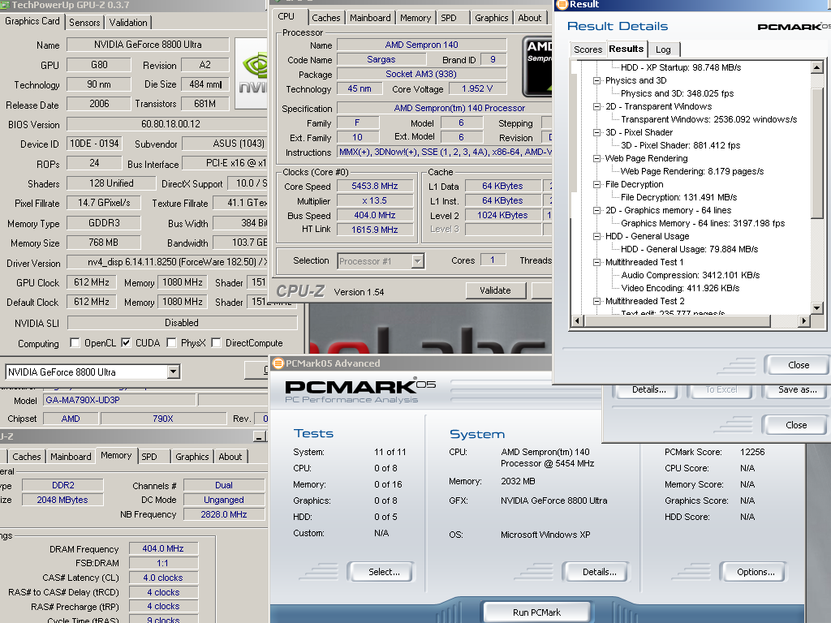The image size is (831, 623).
Task: Switch to the Sensors tab in GPU-Z
Action: pyautogui.click(x=84, y=22)
